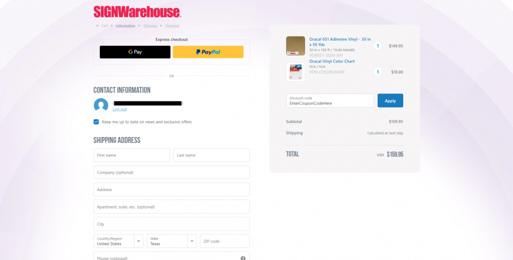Click the user avatar icon
Viewport: 513px width, 260px height.
tap(101, 105)
